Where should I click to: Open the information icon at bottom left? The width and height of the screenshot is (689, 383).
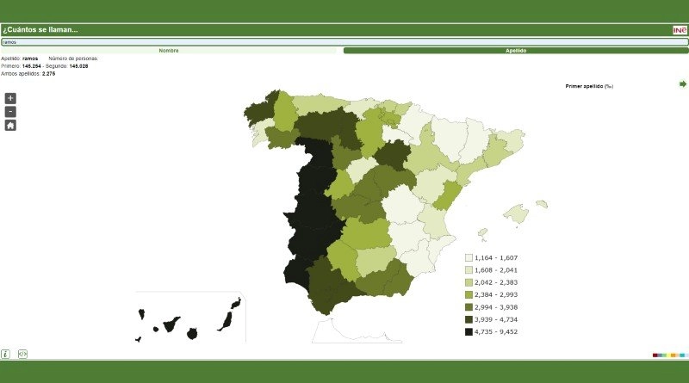tap(5, 354)
